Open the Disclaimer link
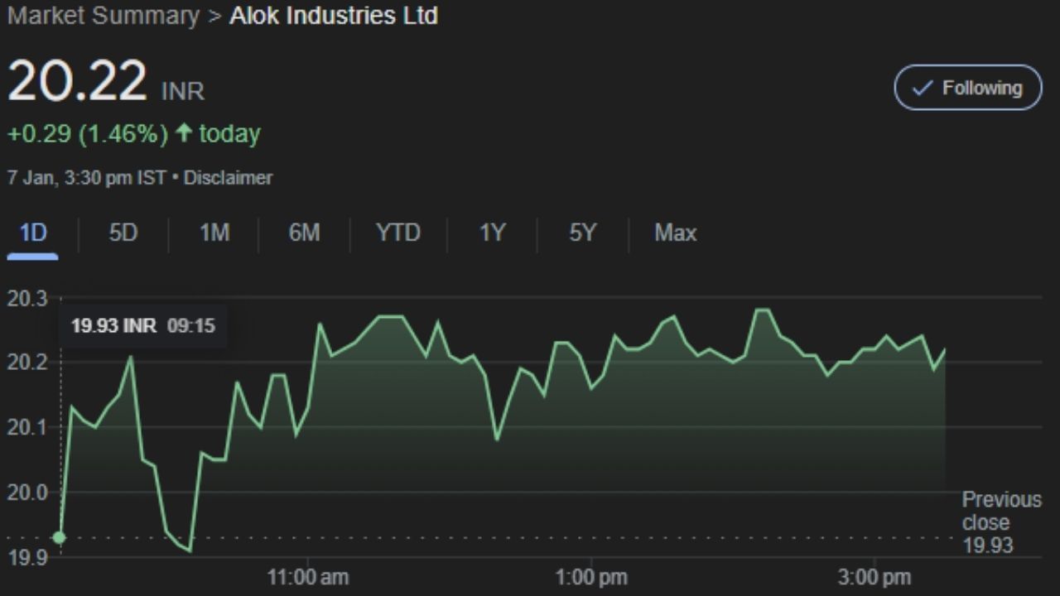This screenshot has height=596, width=1060. click(228, 177)
